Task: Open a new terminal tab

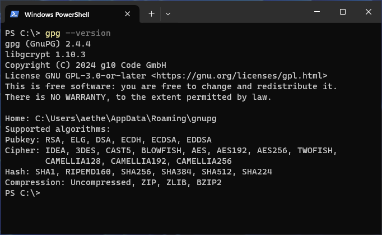Action: pyautogui.click(x=152, y=14)
